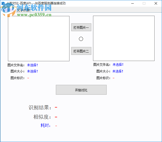The width and height of the screenshot is (162, 142).
Task: Click the 识别结果 label
Action: point(40,108)
